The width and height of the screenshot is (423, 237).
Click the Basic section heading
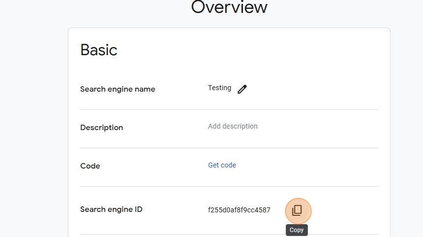click(99, 50)
